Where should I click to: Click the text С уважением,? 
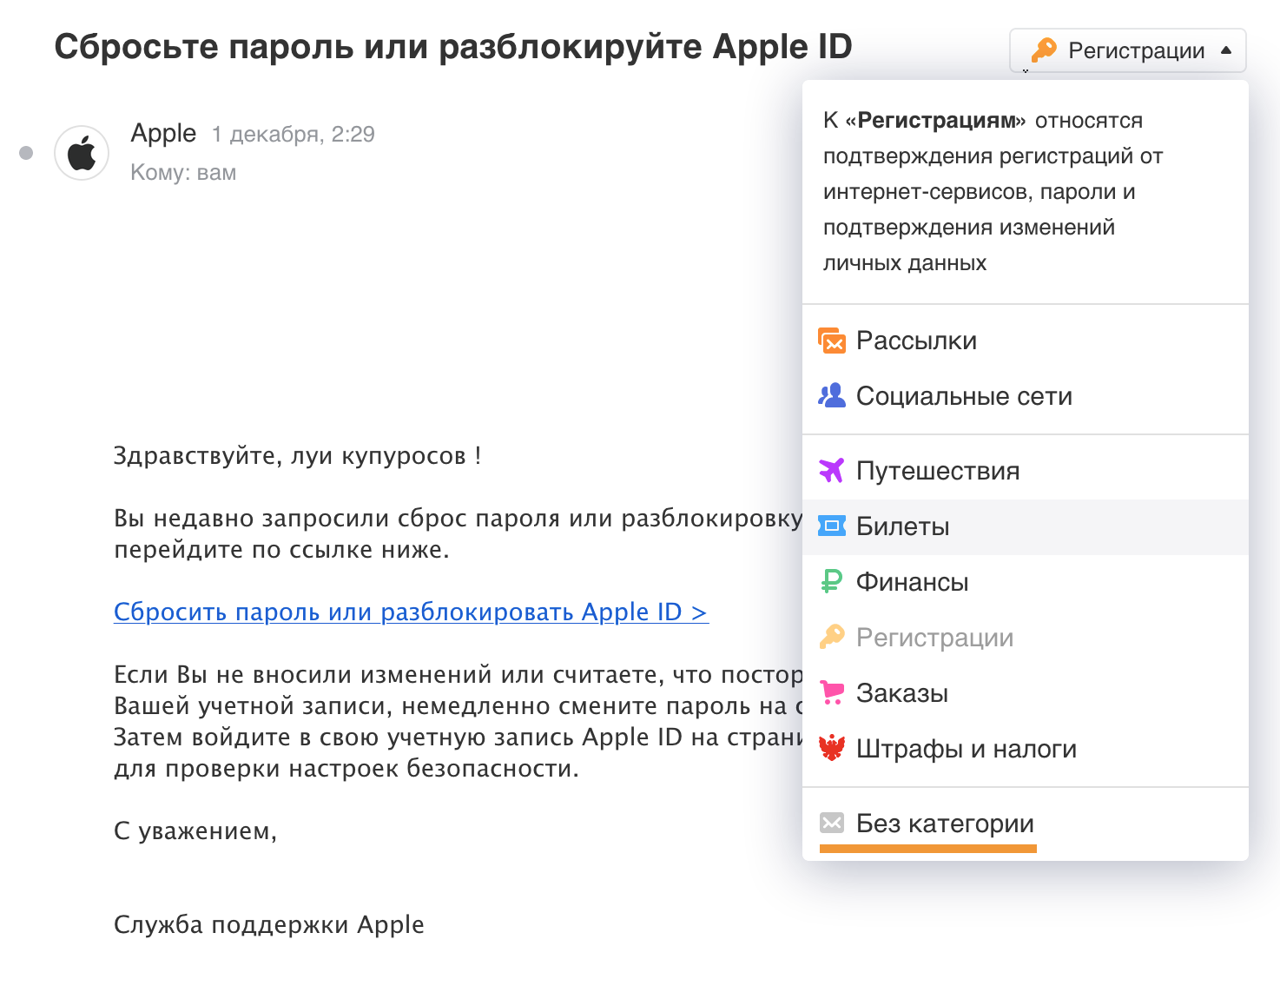click(195, 831)
